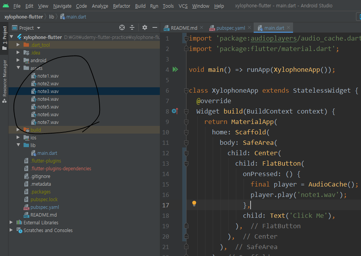Select note4.wav in assets
The width and height of the screenshot is (361, 256).
coord(48,99)
